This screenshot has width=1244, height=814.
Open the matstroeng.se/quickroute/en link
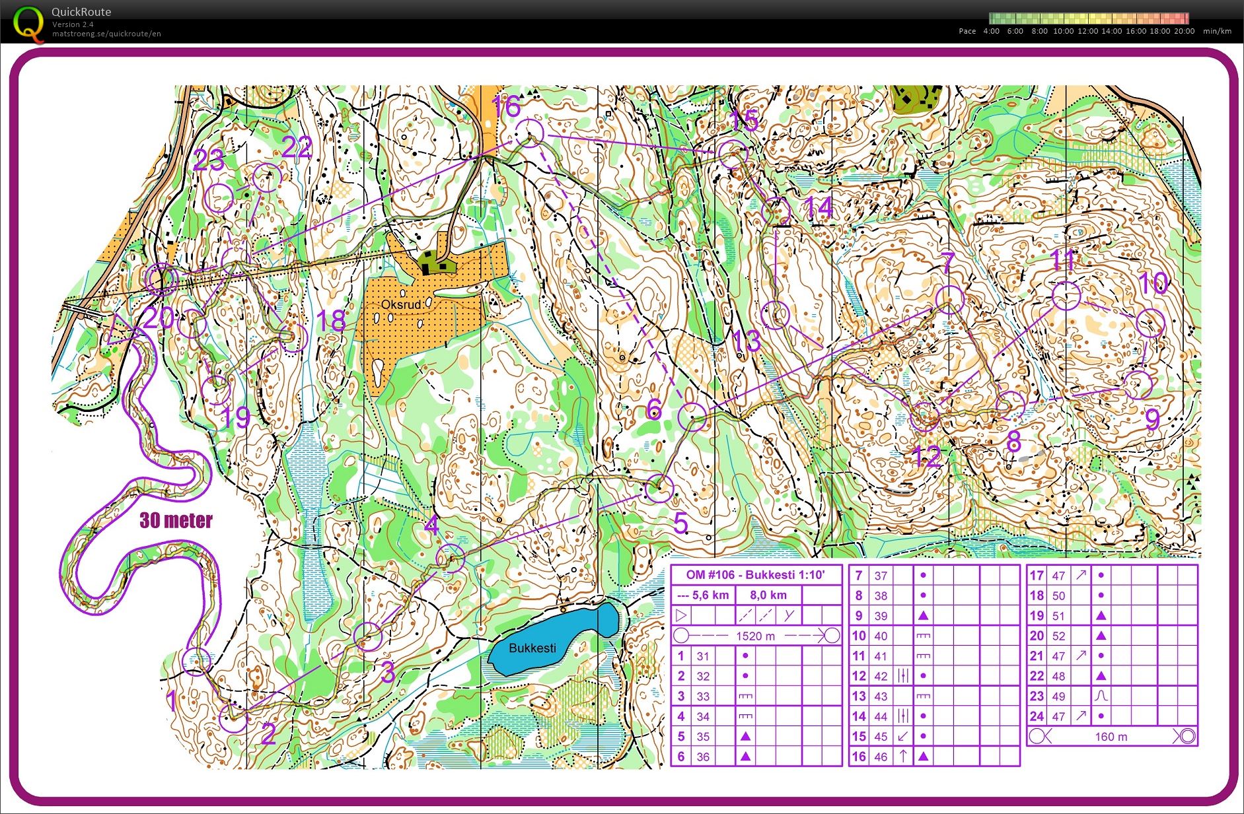(106, 34)
